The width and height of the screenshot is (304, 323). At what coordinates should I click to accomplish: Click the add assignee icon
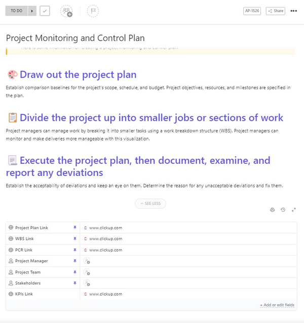click(x=66, y=11)
